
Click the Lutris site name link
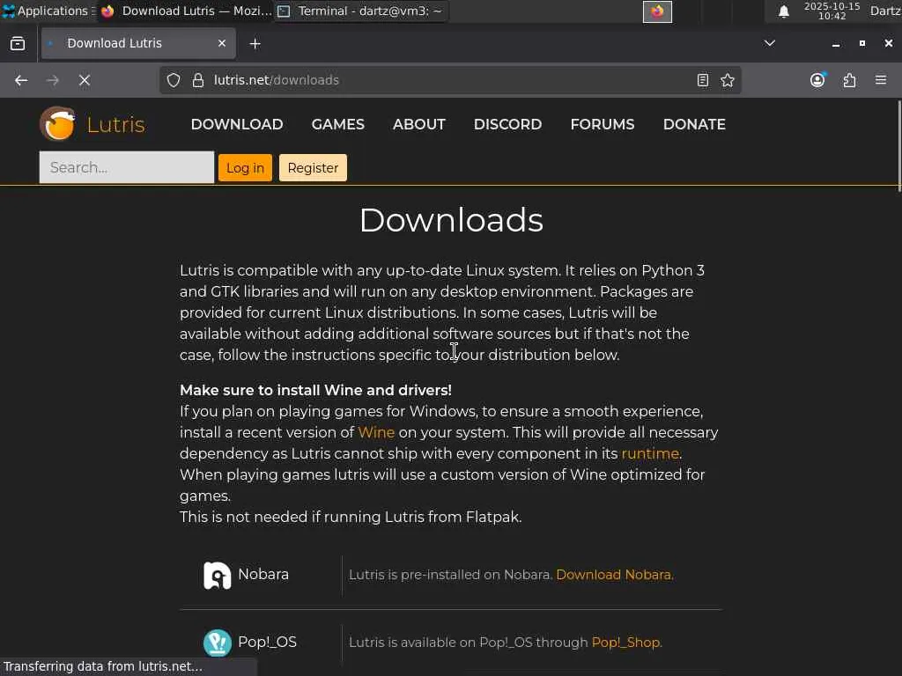(115, 124)
